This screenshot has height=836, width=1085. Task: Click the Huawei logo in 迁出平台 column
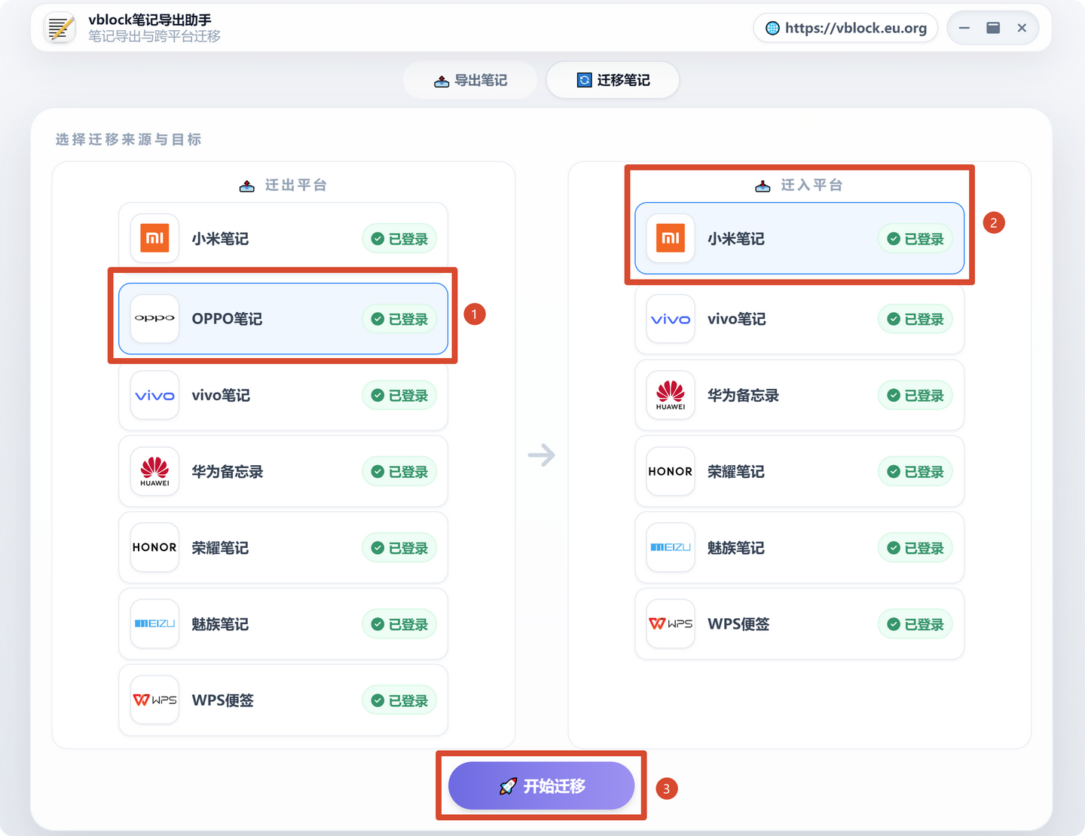point(154,471)
